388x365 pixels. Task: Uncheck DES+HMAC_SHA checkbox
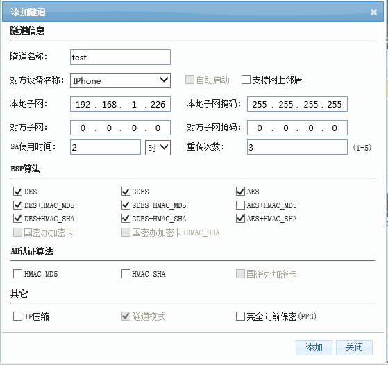(x=17, y=219)
